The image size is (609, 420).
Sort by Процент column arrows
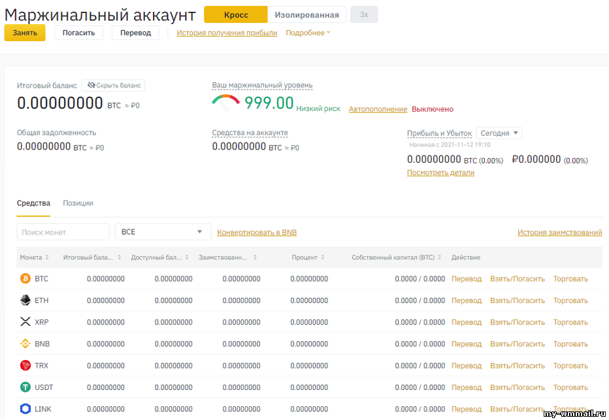(x=322, y=257)
